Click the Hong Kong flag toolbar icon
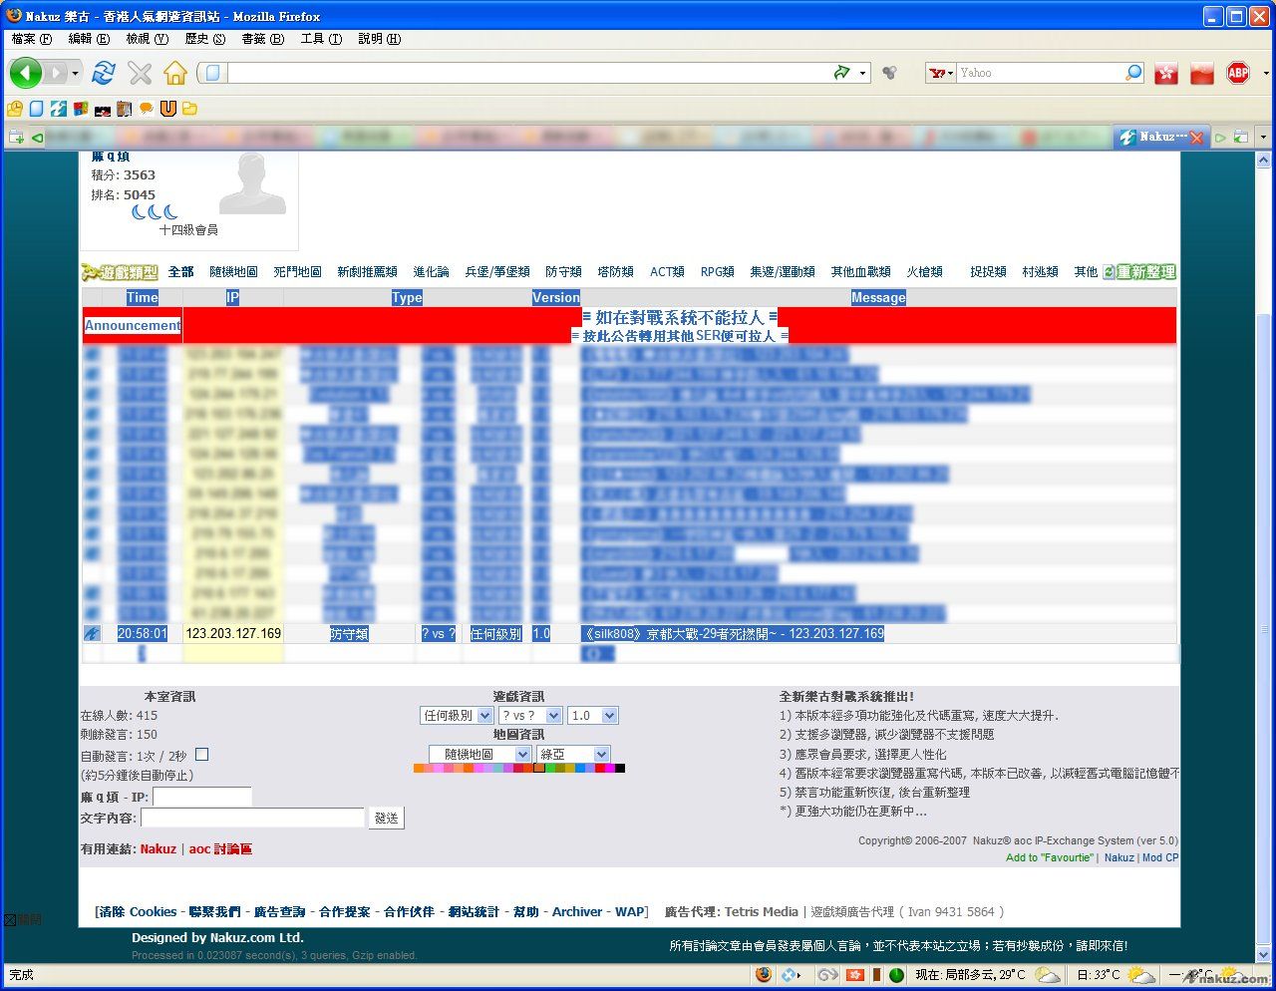The image size is (1276, 991). [1166, 73]
